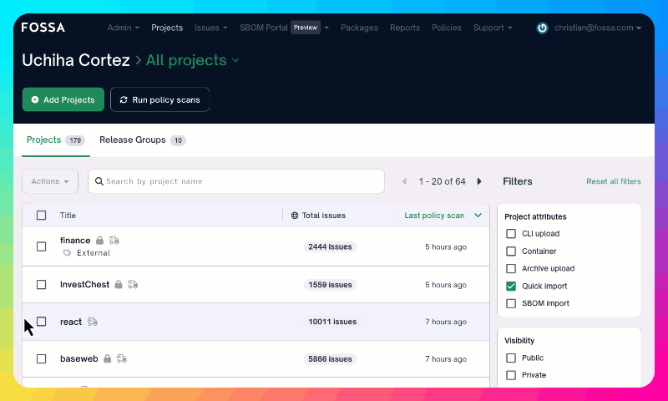Uncheck the Quick import filter
This screenshot has height=401, width=668.
[x=511, y=286]
